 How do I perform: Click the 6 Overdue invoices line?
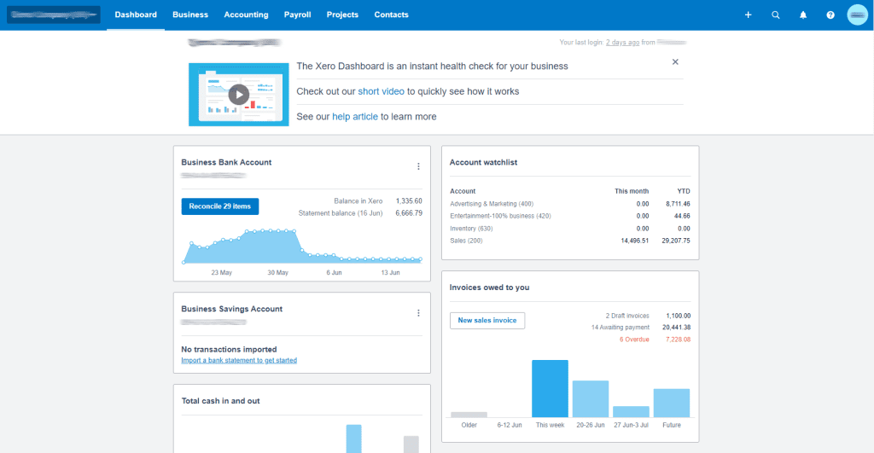pos(634,340)
